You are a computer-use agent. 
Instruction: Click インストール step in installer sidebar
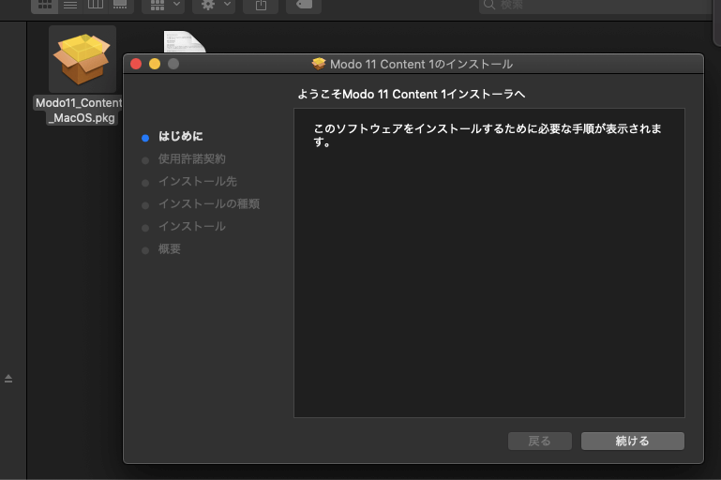(192, 226)
